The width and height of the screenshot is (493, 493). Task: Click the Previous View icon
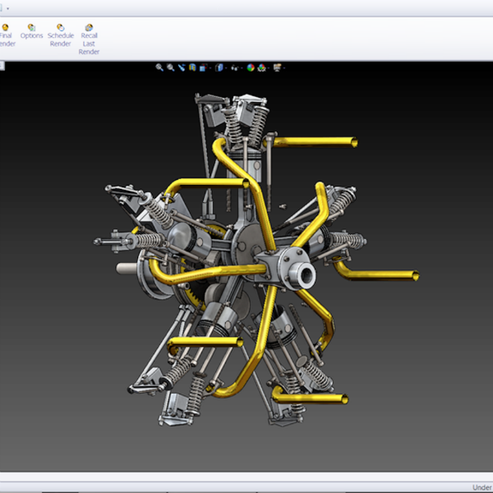click(182, 67)
